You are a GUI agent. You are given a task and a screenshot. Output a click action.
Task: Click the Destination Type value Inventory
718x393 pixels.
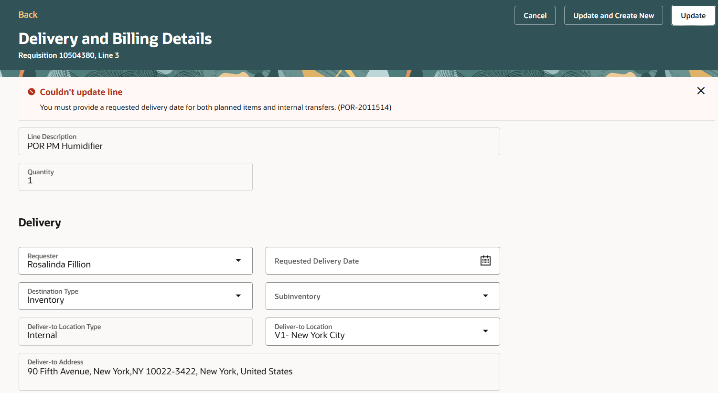46,299
